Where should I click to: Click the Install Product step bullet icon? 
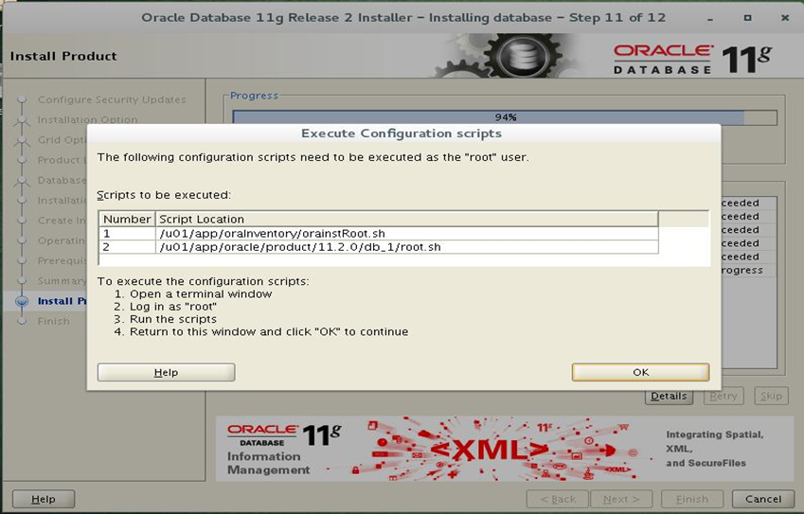(22, 301)
